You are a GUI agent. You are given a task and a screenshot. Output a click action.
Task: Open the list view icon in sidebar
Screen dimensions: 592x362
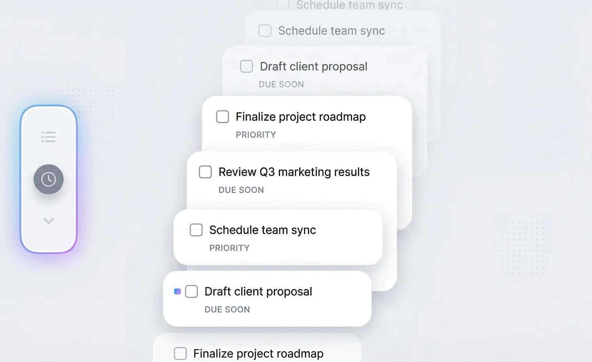tap(49, 137)
